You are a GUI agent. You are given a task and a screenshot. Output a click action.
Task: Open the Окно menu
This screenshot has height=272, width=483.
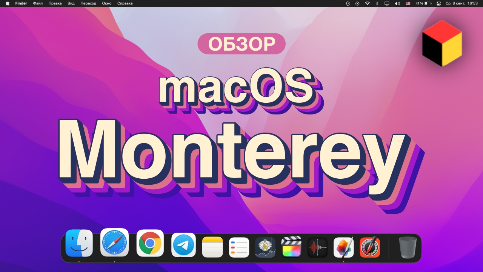107,3
